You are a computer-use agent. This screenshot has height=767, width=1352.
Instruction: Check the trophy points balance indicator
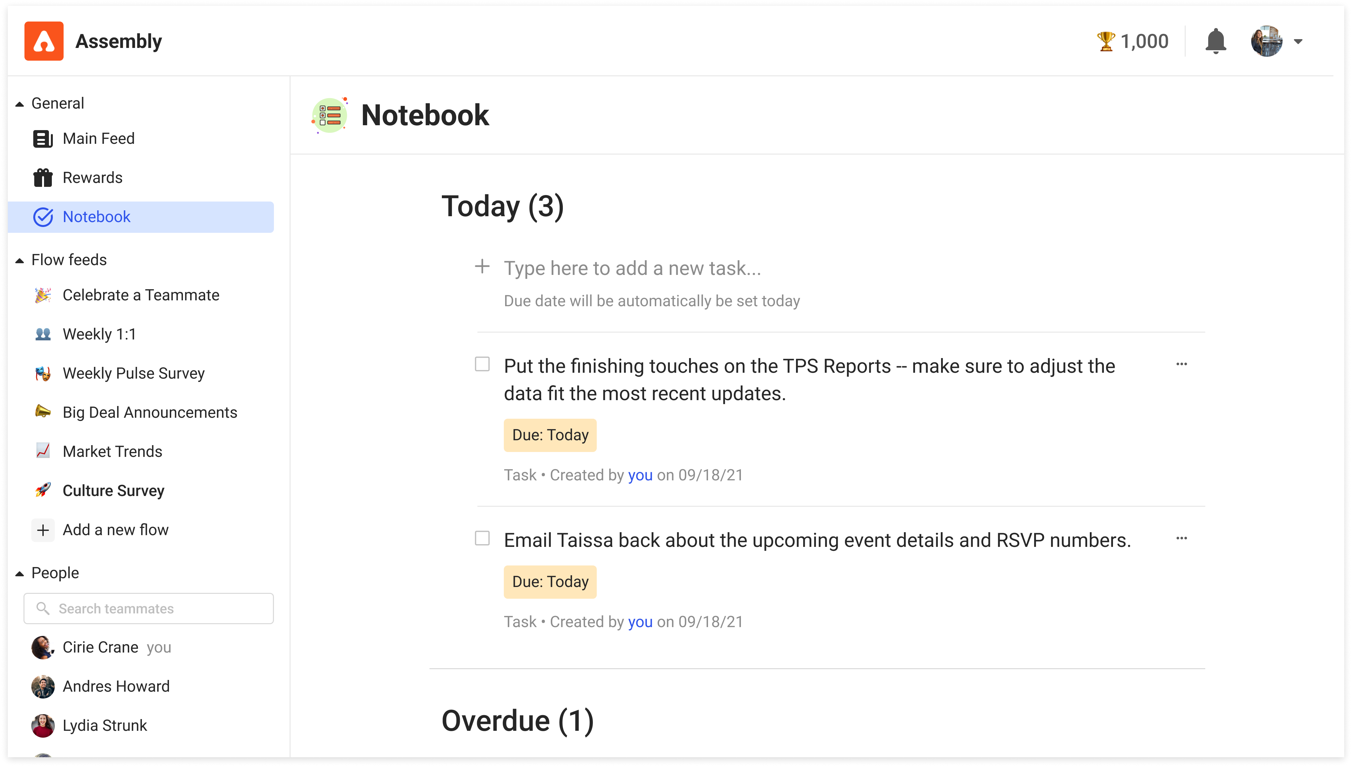point(1132,41)
